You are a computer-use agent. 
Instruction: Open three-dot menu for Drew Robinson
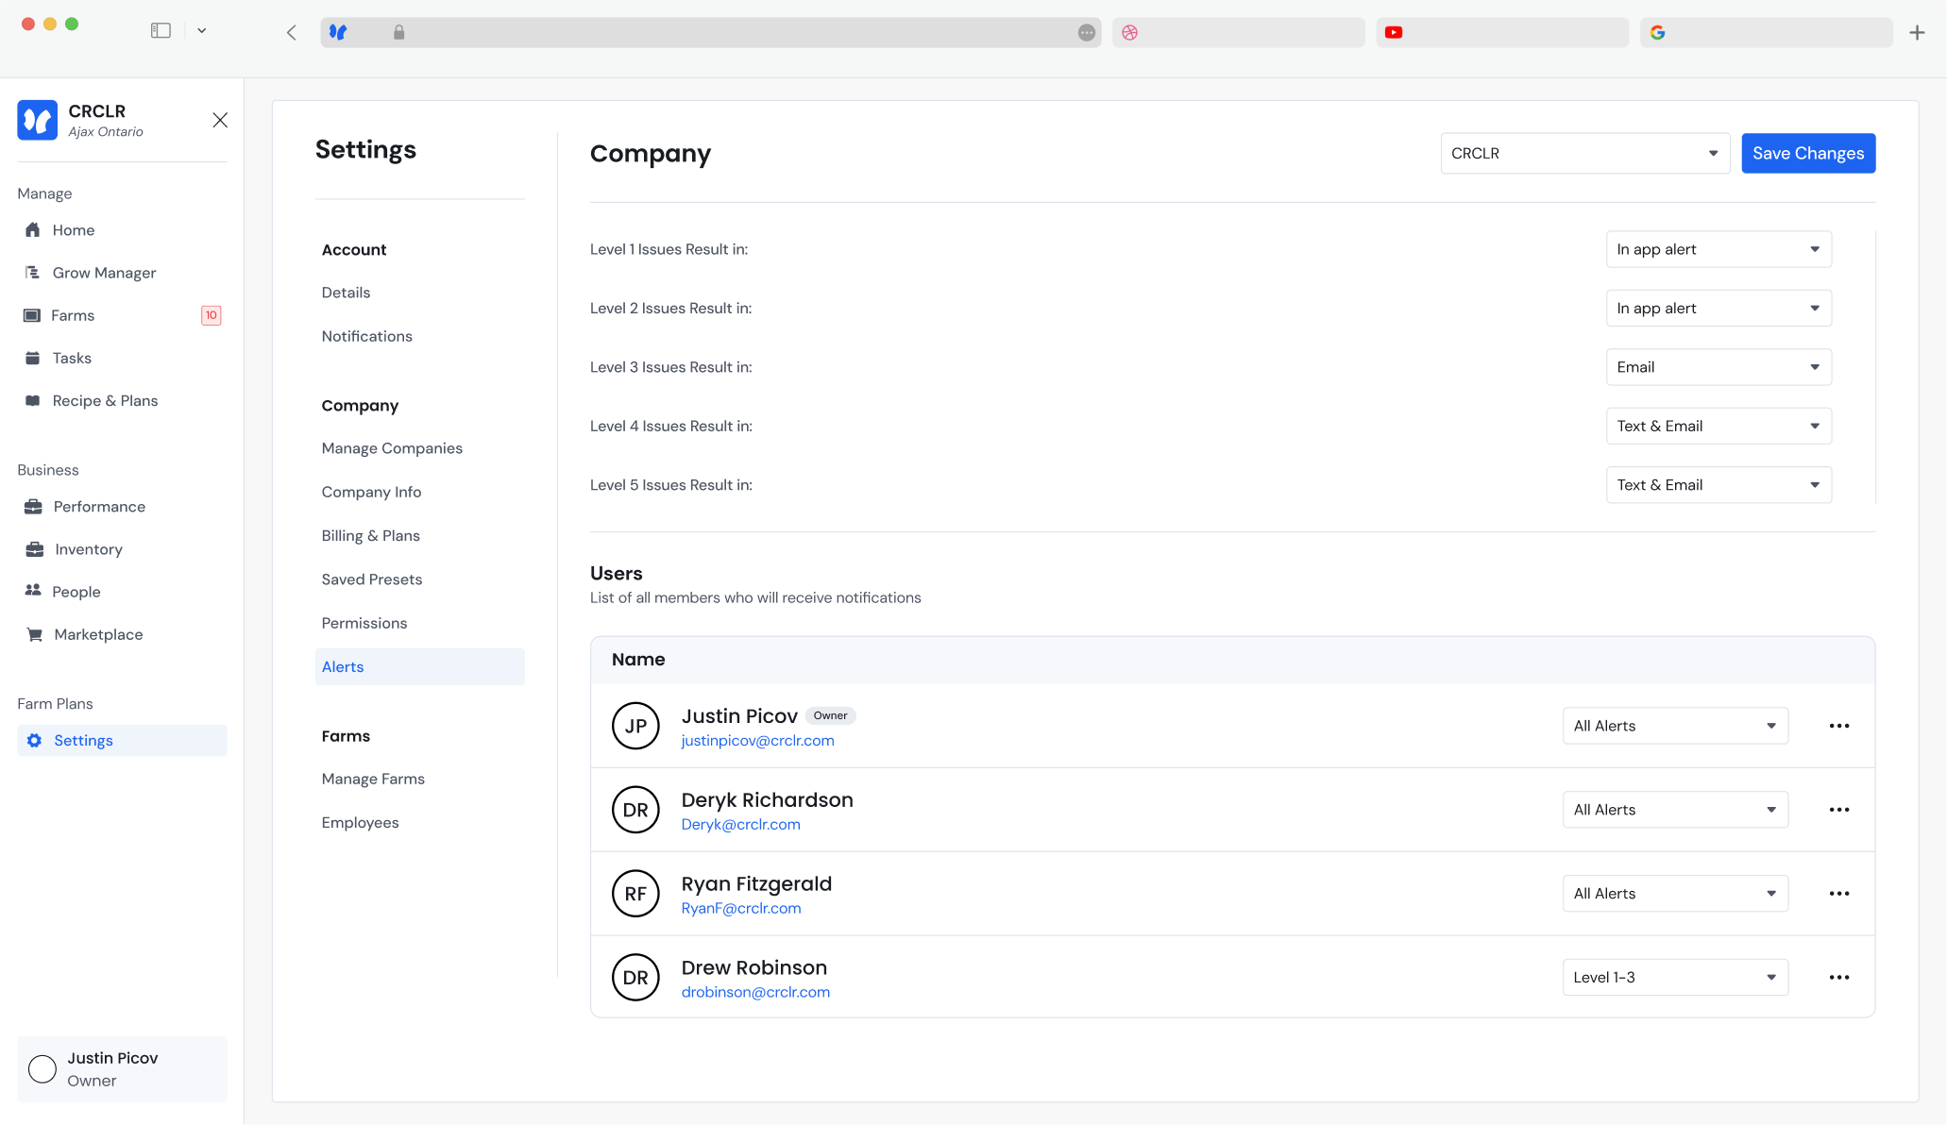click(x=1838, y=978)
